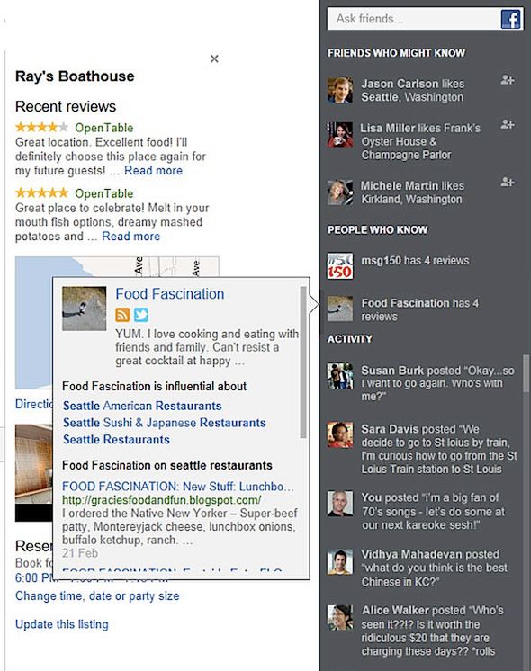The image size is (531, 671).
Task: Click '21 Feb' date under Lunchbox post
Action: point(80,553)
